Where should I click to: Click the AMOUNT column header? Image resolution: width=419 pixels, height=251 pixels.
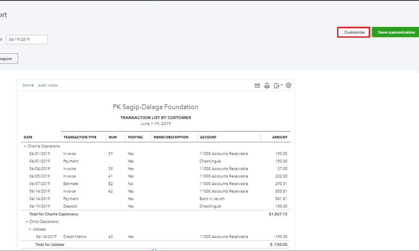point(280,137)
